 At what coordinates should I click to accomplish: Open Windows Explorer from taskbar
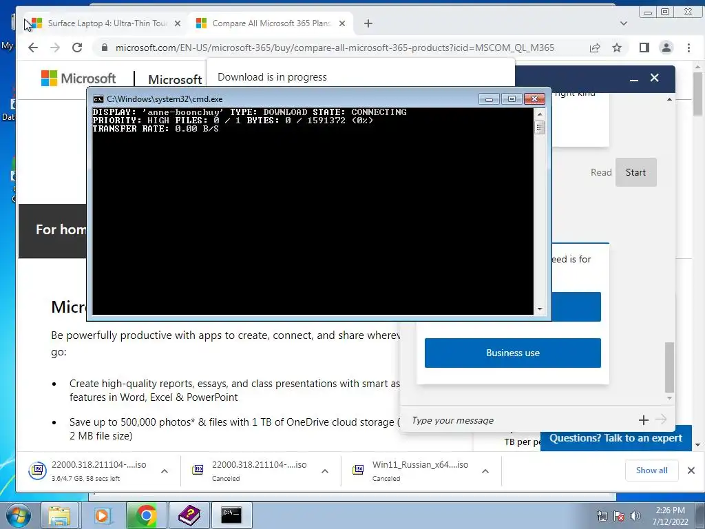tap(59, 515)
